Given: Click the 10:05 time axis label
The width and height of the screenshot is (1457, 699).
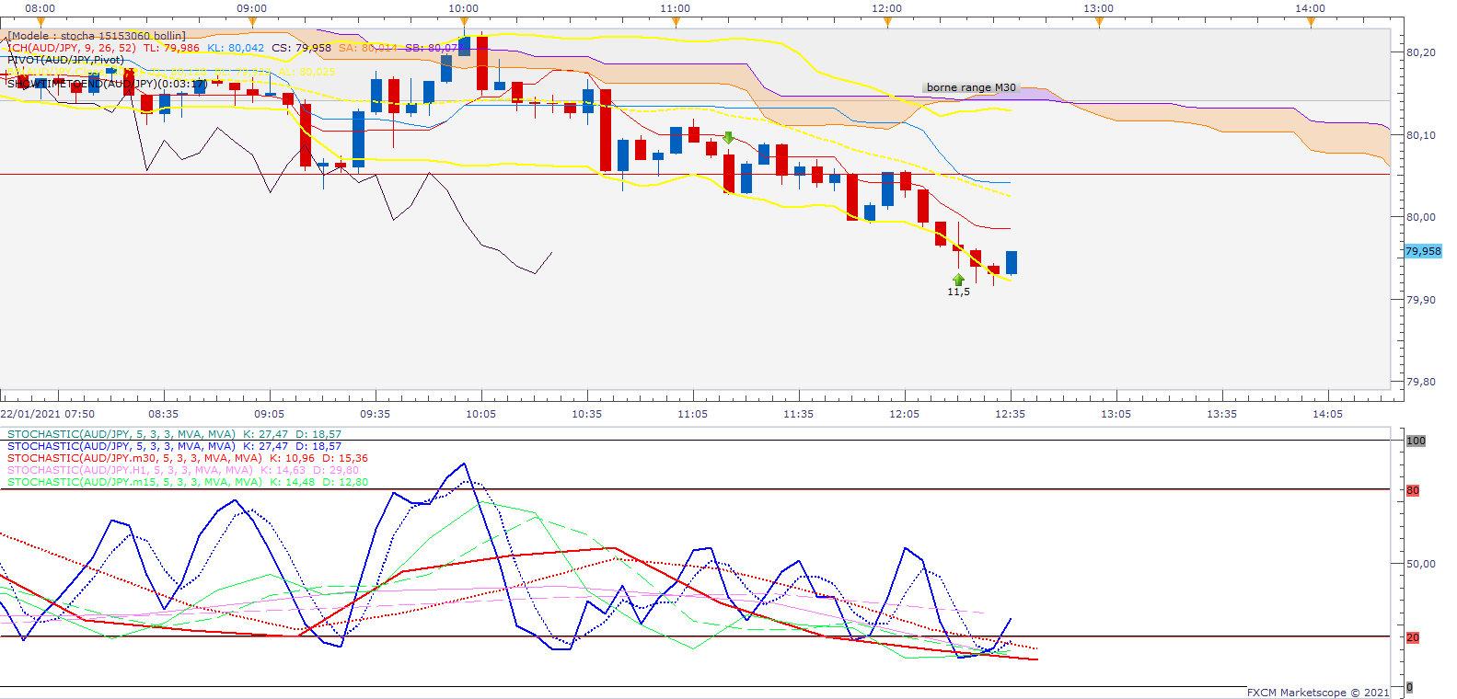Looking at the screenshot, I should click(x=481, y=414).
